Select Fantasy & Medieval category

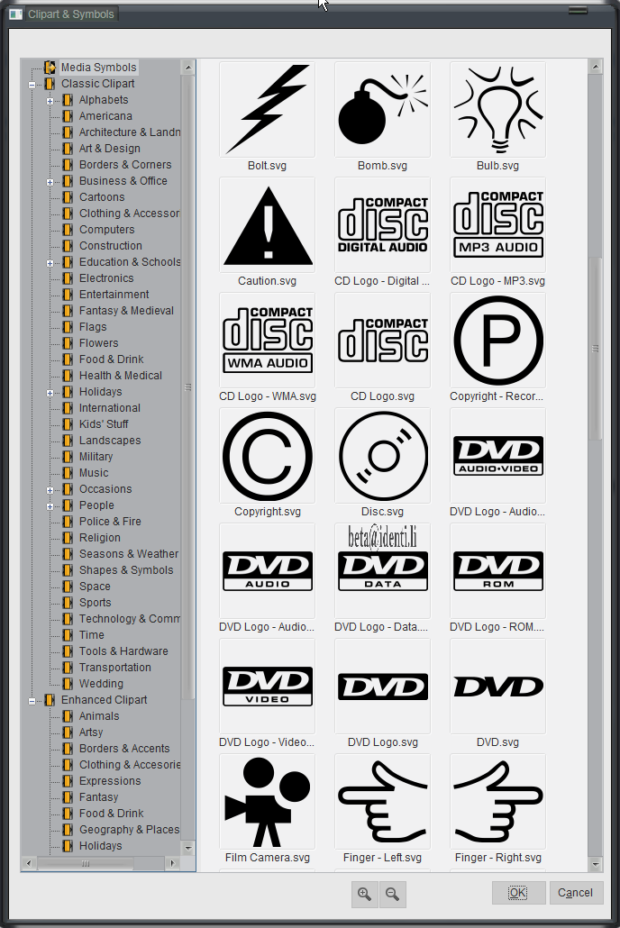pos(126,311)
